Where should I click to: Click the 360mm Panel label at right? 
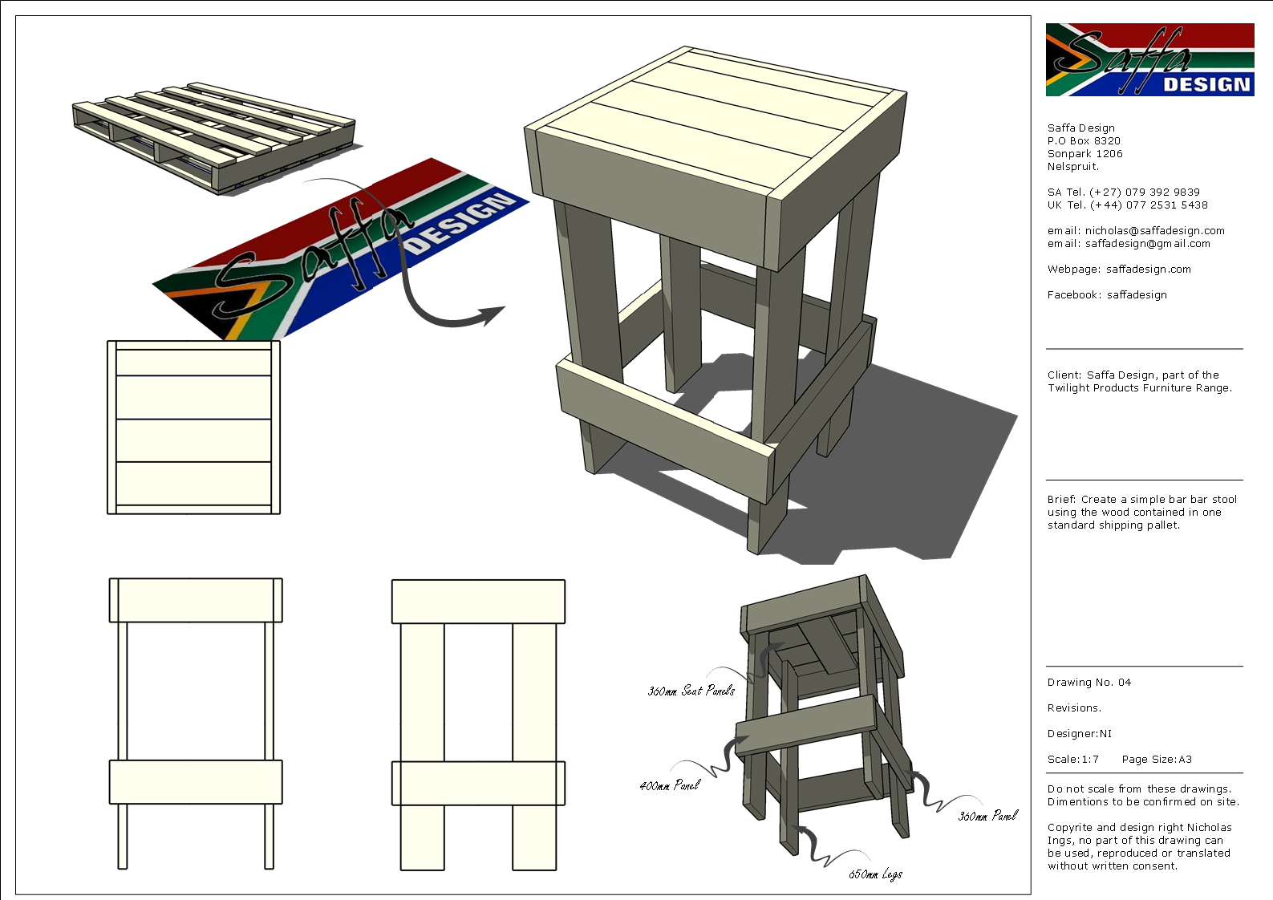pos(987,816)
